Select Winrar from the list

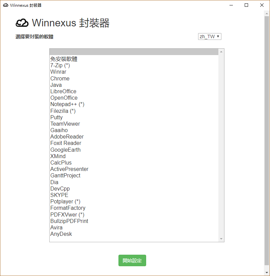tap(134, 72)
